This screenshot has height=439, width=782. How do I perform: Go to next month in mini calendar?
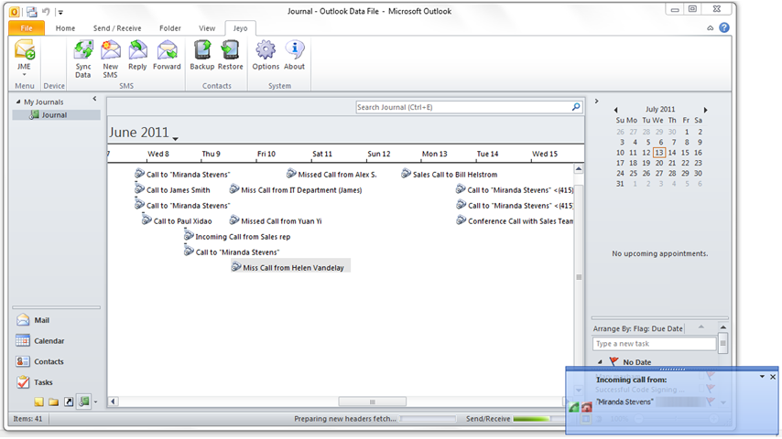click(705, 110)
